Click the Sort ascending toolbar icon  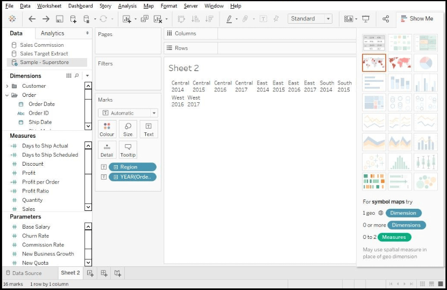pos(195,19)
